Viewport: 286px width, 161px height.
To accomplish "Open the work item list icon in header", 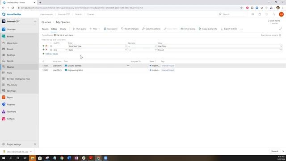I will click(252, 14).
